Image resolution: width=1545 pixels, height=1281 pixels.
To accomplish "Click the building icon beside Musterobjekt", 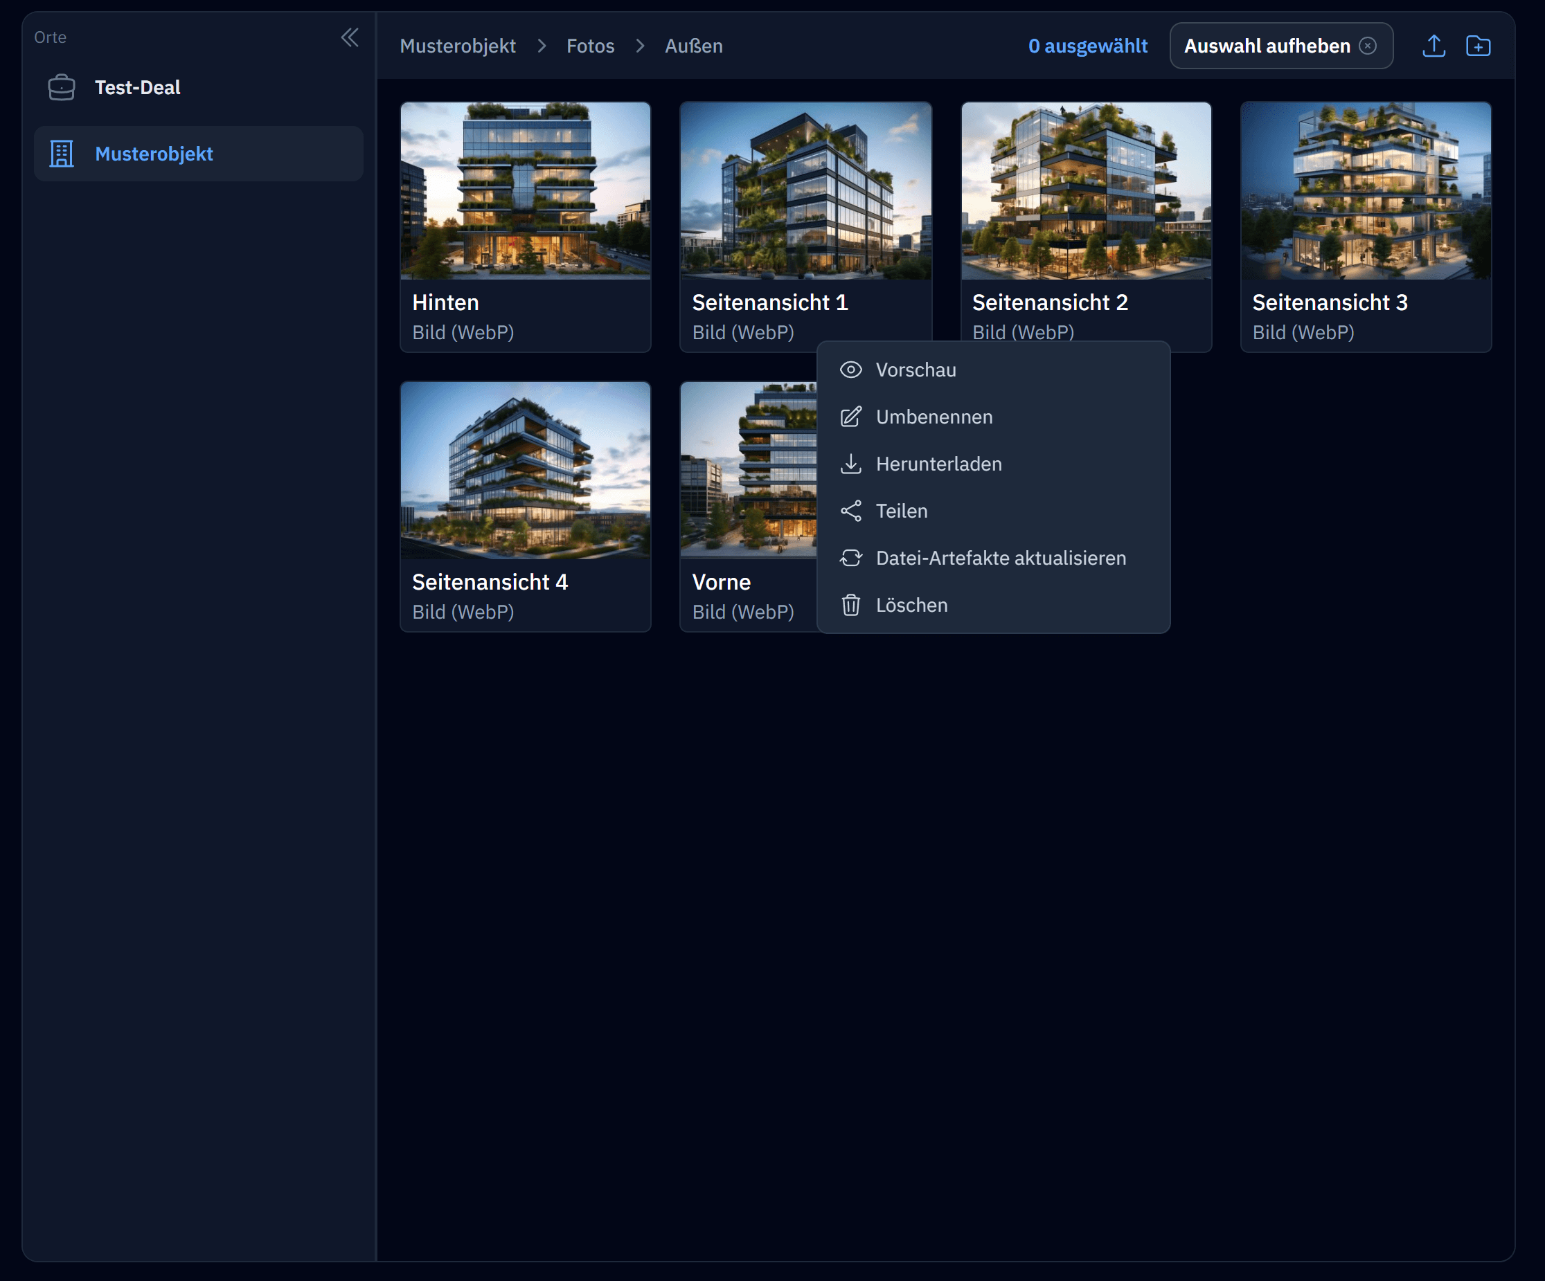I will (61, 154).
